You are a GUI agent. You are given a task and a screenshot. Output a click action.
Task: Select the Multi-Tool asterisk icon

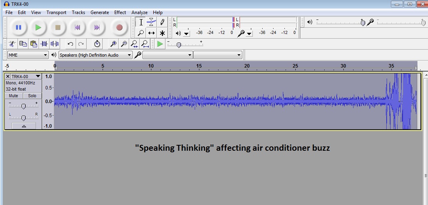162,33
